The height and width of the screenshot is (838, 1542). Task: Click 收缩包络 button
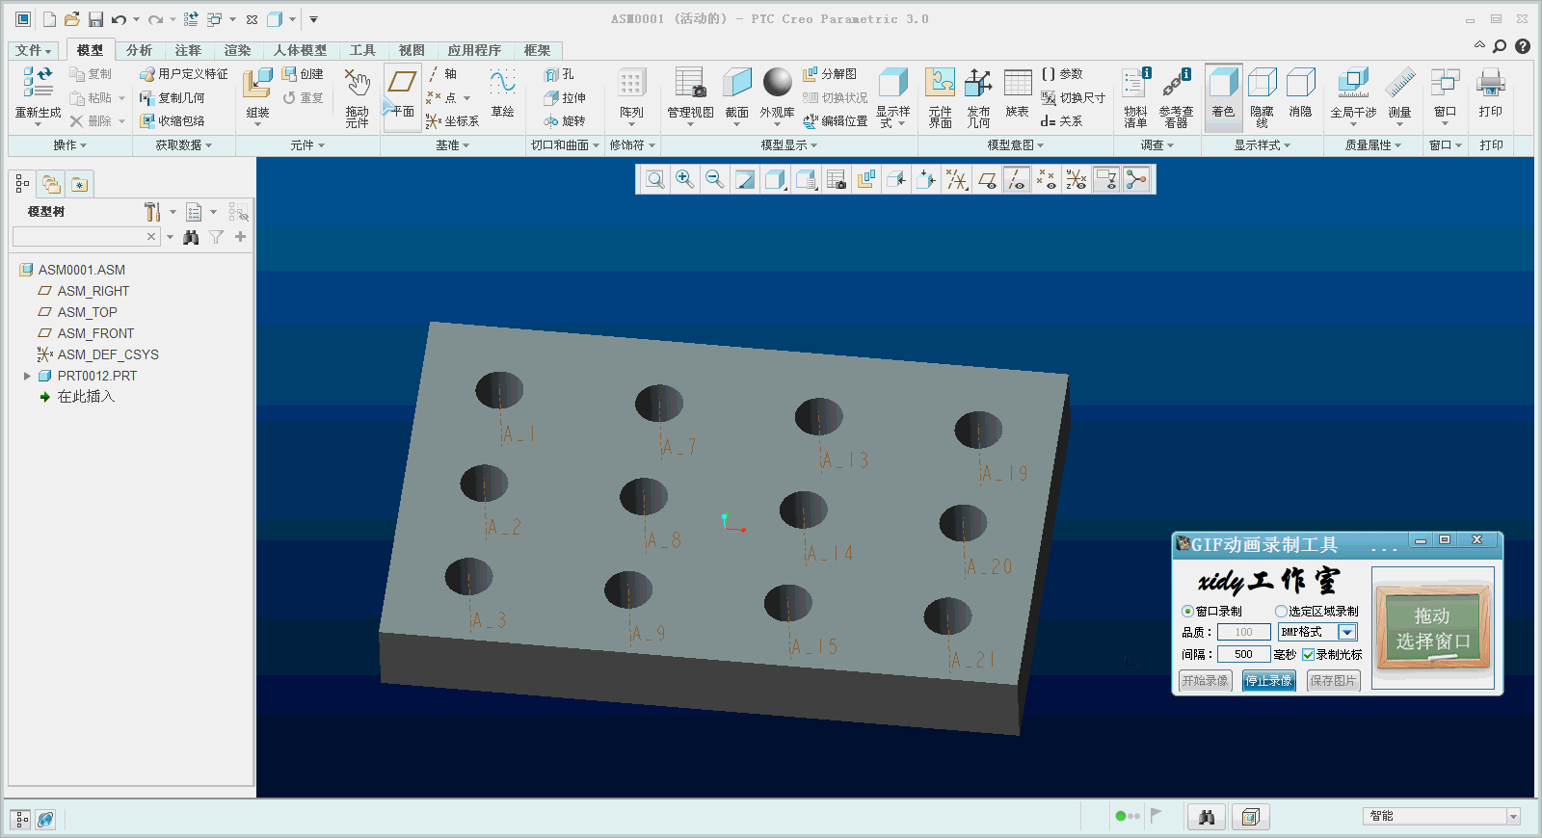pos(173,121)
